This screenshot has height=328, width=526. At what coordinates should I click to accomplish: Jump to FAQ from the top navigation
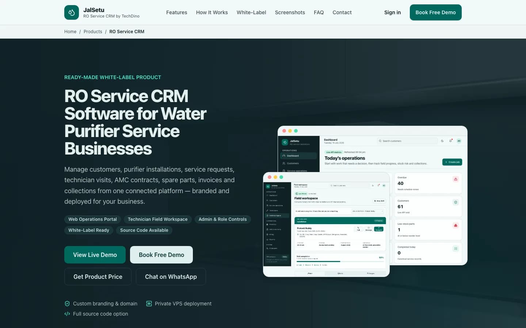[x=319, y=12]
